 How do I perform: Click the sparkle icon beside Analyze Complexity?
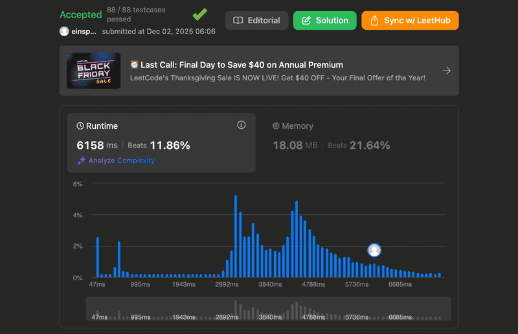82,161
